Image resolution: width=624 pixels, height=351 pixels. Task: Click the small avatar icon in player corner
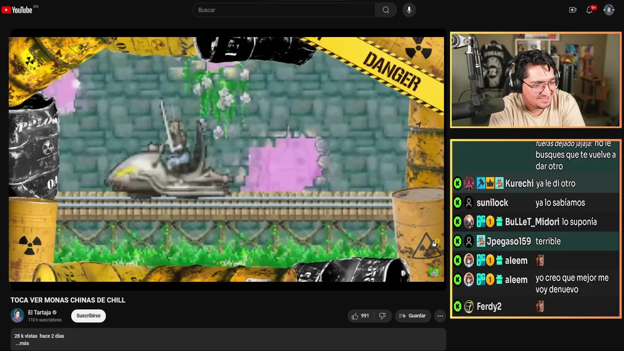click(434, 272)
